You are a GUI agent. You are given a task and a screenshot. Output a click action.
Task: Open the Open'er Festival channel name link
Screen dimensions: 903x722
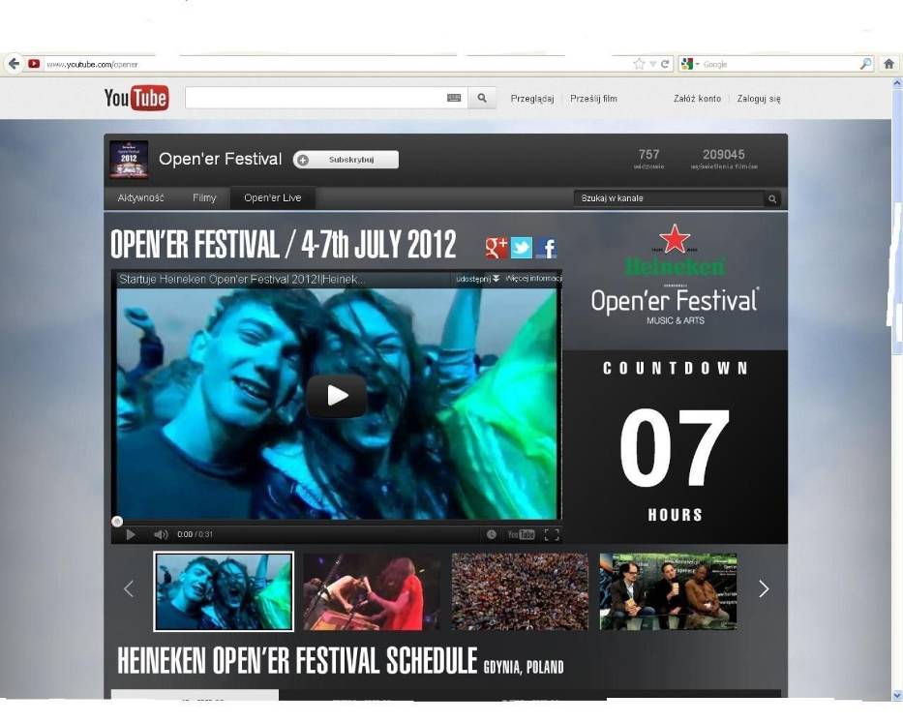220,159
